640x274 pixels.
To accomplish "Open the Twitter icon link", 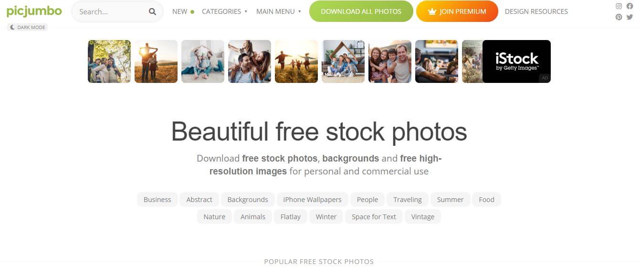I will coord(630,17).
